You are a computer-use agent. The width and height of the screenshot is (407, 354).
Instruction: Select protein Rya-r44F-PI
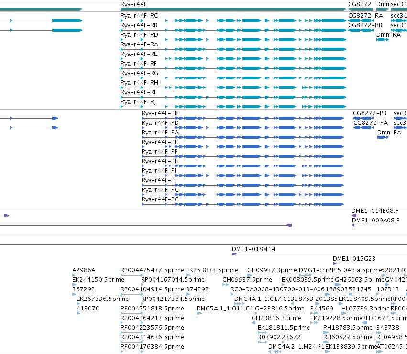coord(159,171)
